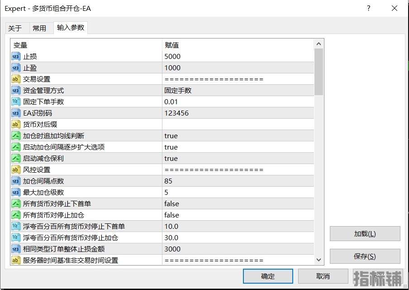Click the boolean icon beside 启动加仓间隔逐步扩大选项

click(16, 147)
